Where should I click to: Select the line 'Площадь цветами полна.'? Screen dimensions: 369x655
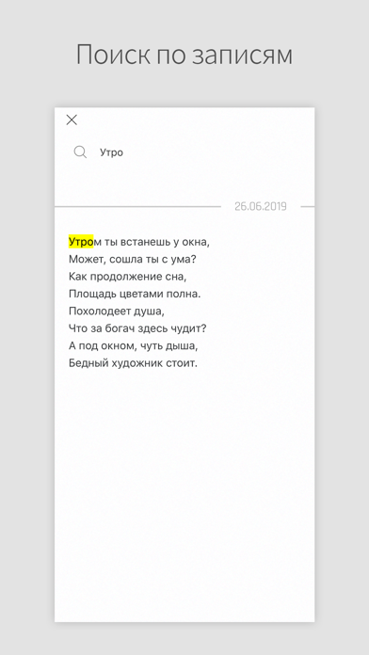click(135, 294)
